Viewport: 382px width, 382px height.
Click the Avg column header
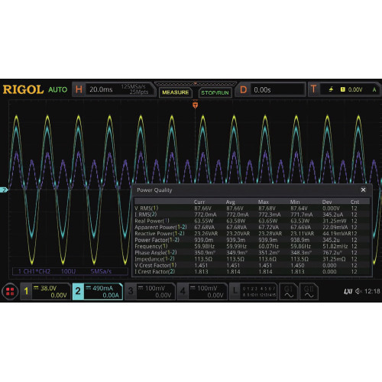[x=231, y=202]
